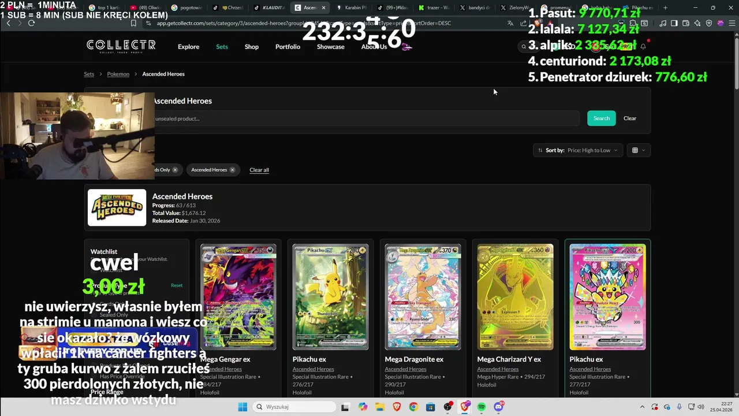Click the translate page icon in address bar
The image size is (739, 416).
tap(510, 23)
